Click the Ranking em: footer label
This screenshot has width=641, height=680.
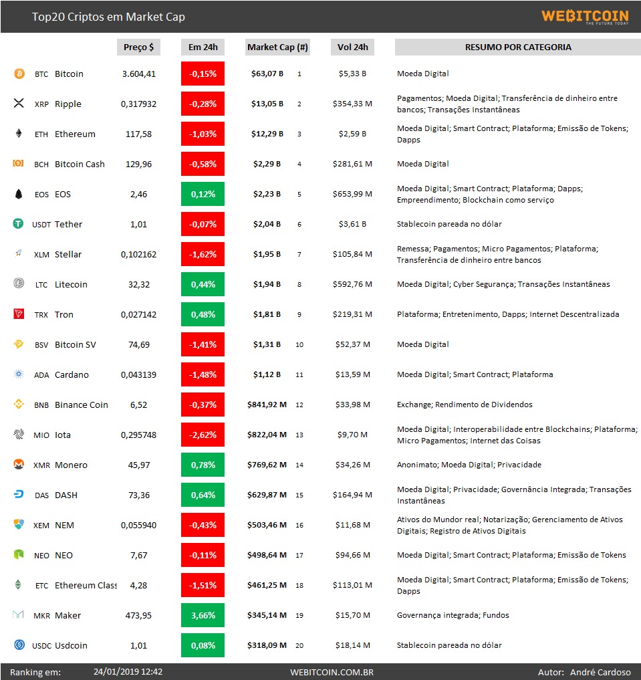[35, 672]
